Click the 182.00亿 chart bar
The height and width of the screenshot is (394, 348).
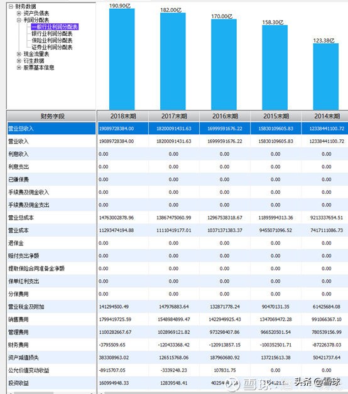[x=173, y=61]
